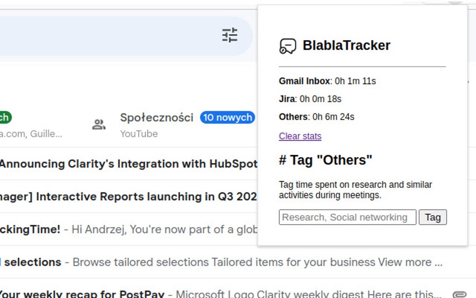Click the Tag "Others" heading
476x298 pixels.
325,160
